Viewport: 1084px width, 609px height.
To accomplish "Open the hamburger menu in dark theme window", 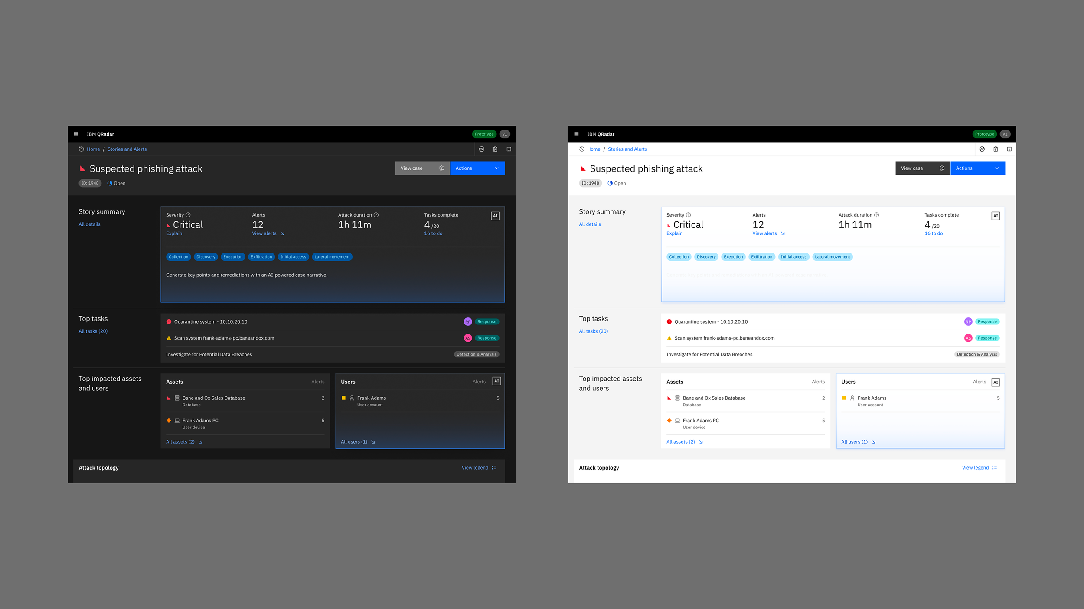I will tap(76, 134).
